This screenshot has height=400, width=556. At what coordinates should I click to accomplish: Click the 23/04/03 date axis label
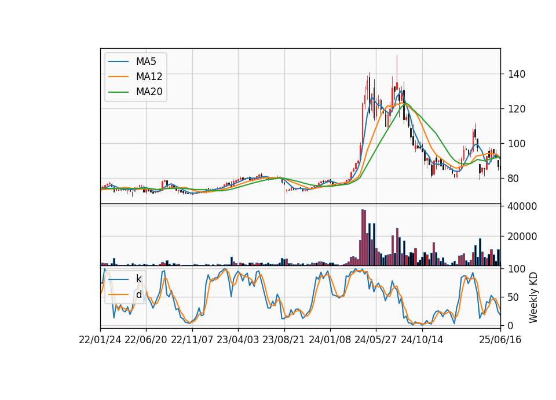(238, 340)
